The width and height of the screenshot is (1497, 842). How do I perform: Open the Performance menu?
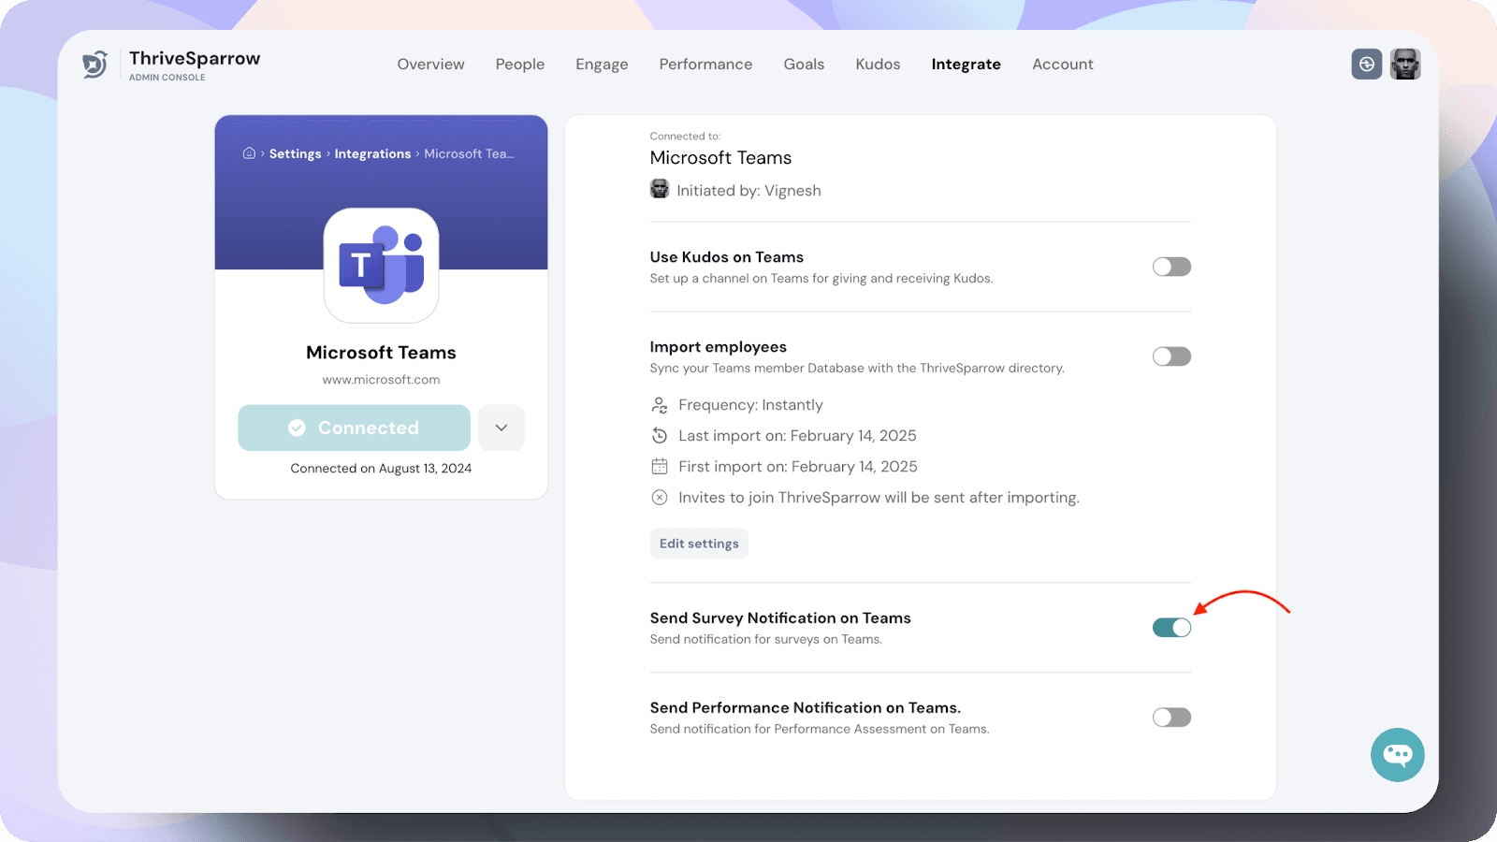pos(705,65)
